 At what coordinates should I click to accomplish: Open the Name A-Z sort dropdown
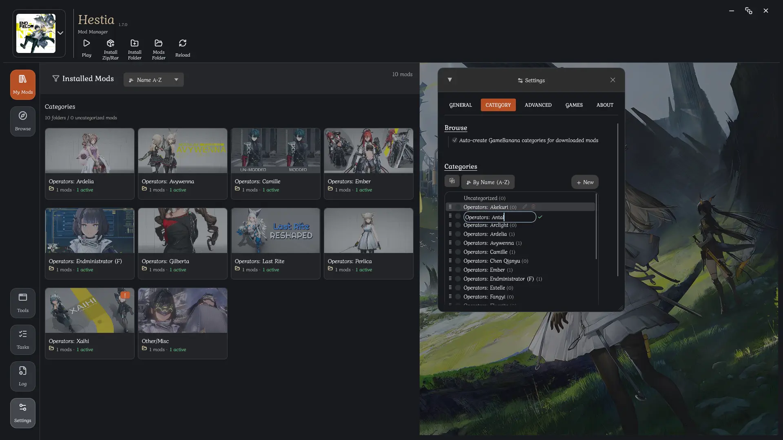click(x=153, y=80)
